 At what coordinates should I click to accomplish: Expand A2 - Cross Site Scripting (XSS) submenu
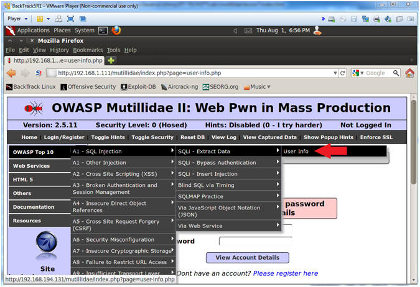click(x=123, y=174)
